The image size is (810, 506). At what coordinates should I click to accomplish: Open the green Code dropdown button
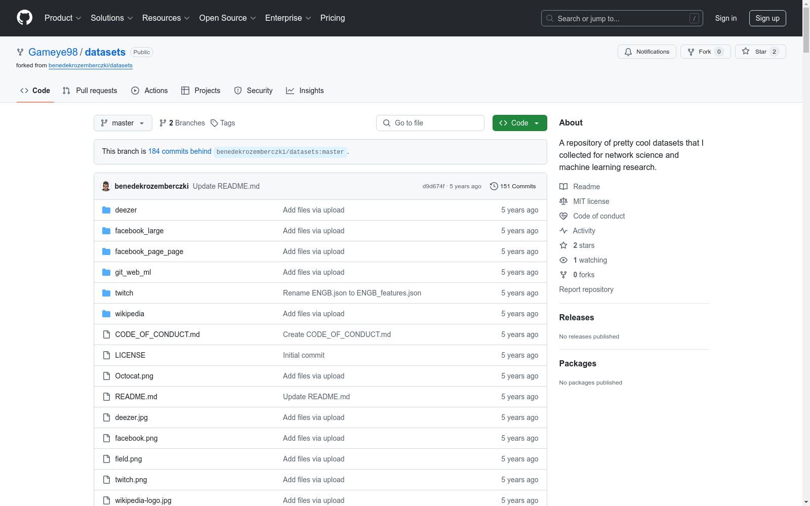coord(519,123)
